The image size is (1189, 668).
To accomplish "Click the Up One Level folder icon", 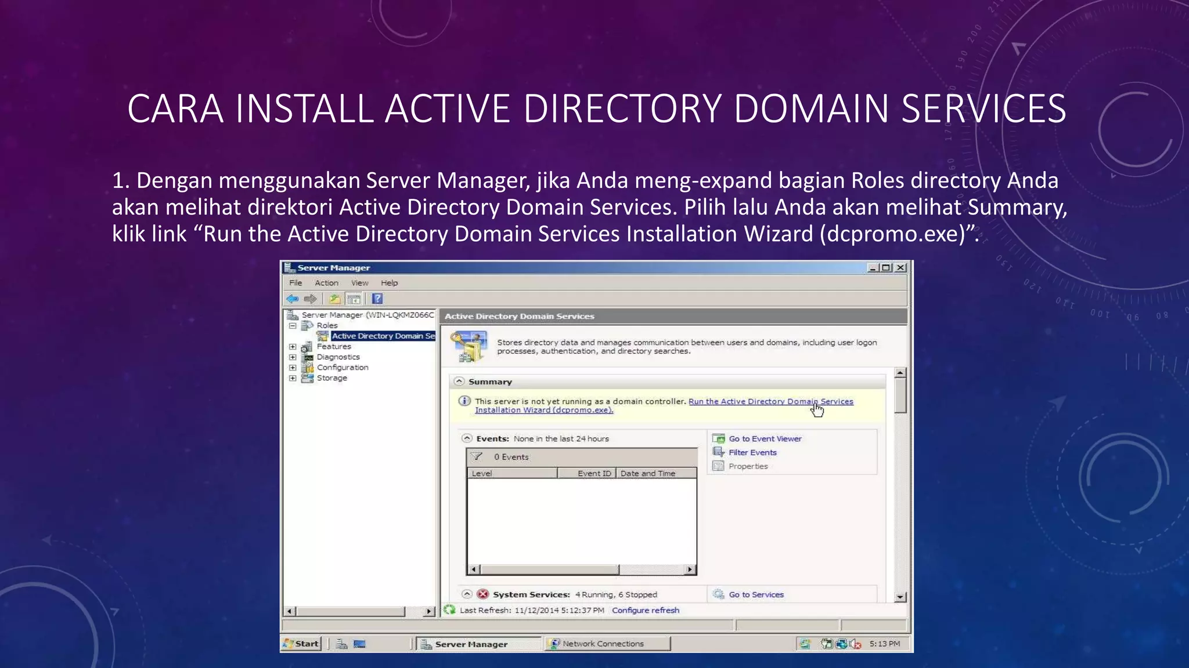I will 334,299.
